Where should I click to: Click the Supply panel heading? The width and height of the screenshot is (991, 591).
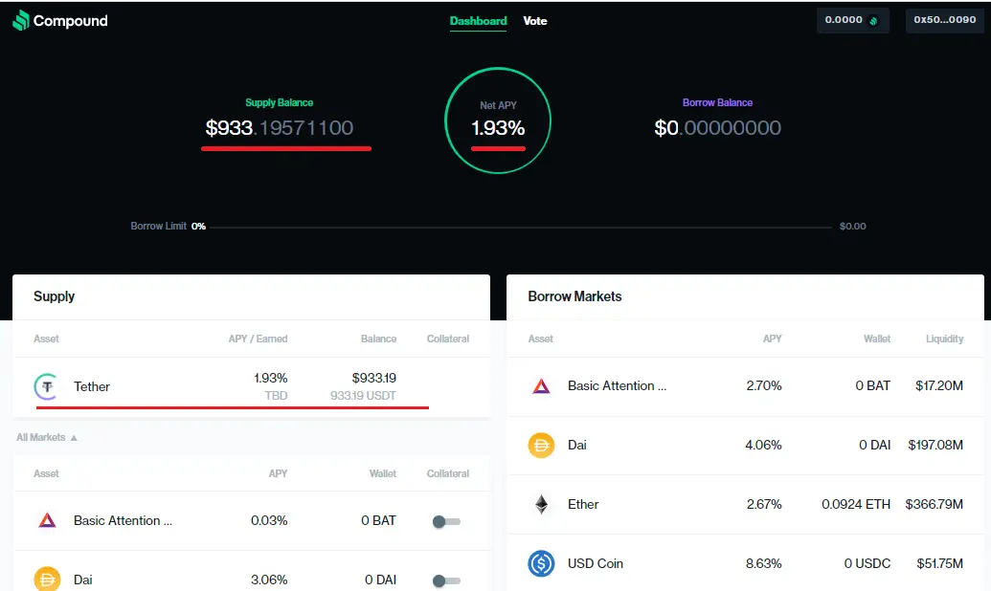click(55, 296)
